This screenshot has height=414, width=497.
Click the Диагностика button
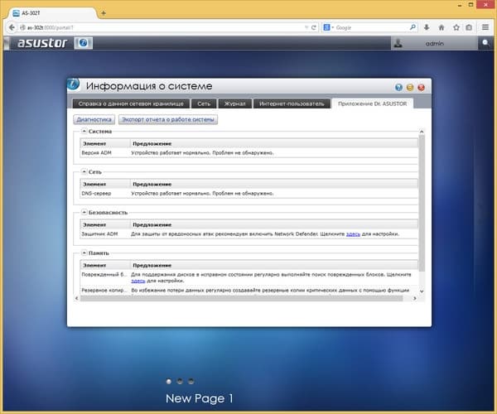pyautogui.click(x=94, y=119)
